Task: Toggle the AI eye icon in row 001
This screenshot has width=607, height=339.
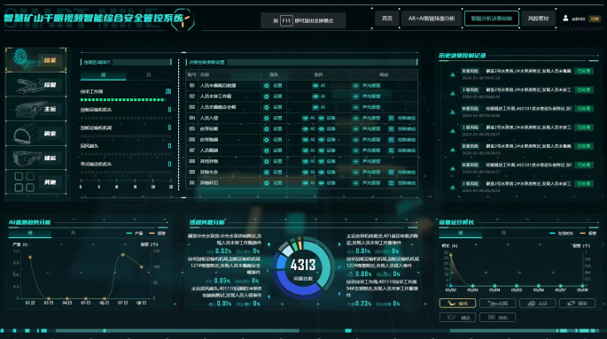Action: (x=315, y=86)
